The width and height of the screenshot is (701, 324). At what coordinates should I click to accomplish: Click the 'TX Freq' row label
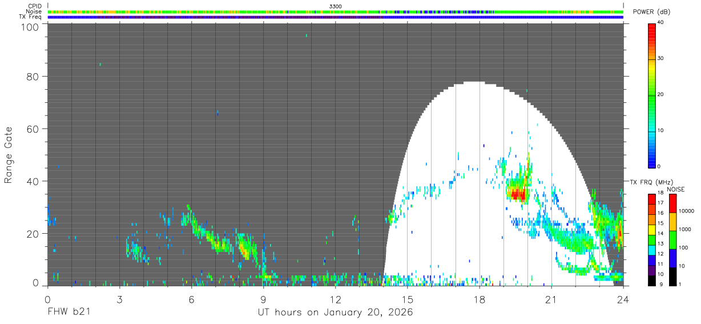(x=30, y=17)
